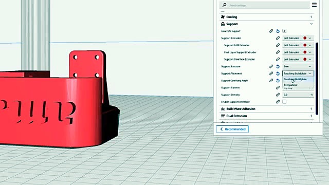Click link icon for Generate Support

271,31
